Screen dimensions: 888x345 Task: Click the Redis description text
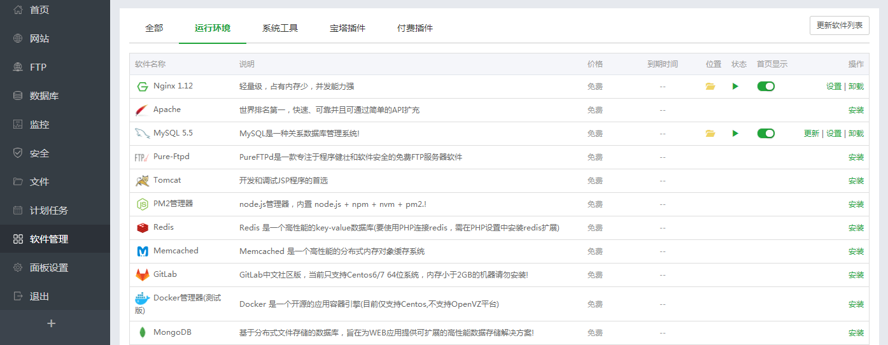(399, 228)
